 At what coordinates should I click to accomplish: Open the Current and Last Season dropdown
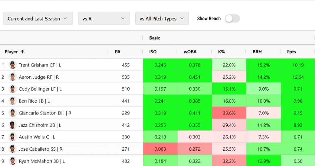38,19
